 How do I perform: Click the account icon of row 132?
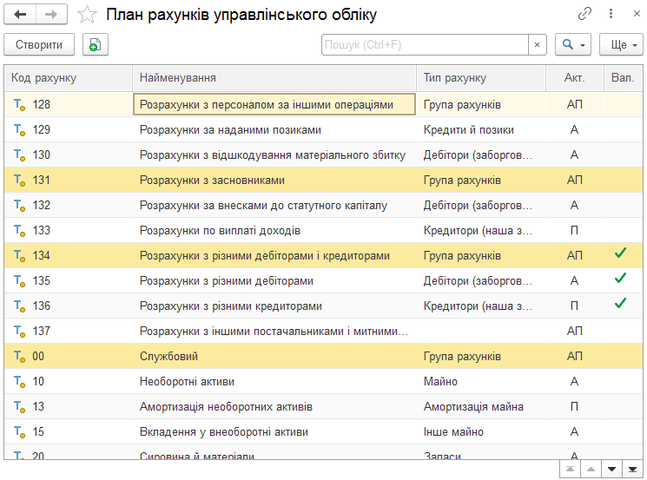(x=20, y=206)
